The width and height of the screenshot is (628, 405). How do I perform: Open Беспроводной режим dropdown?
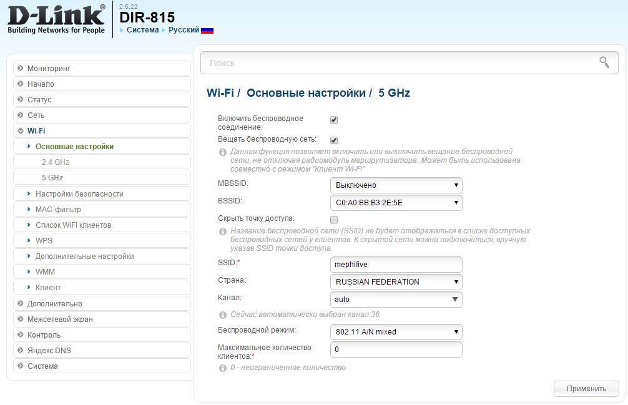[x=396, y=332]
